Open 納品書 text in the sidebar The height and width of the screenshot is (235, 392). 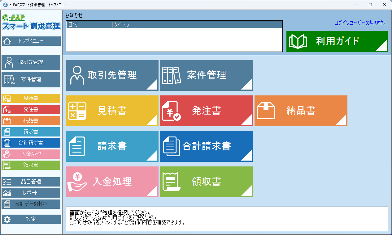(x=31, y=121)
